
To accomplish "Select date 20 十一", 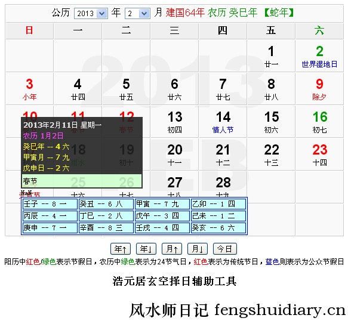I will pyautogui.click(x=174, y=155).
